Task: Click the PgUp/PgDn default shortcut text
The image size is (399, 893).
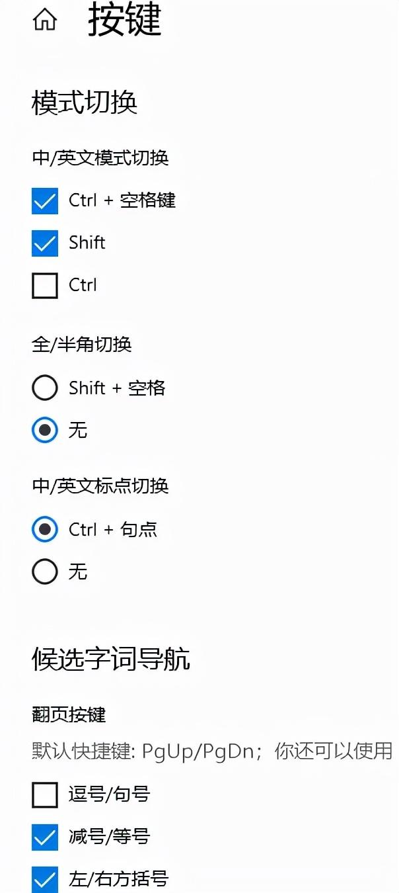Action: click(x=205, y=752)
